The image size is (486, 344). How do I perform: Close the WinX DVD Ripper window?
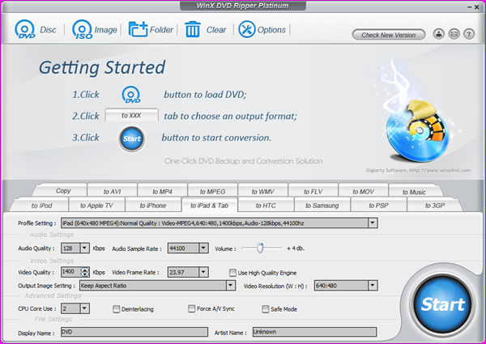point(477,6)
